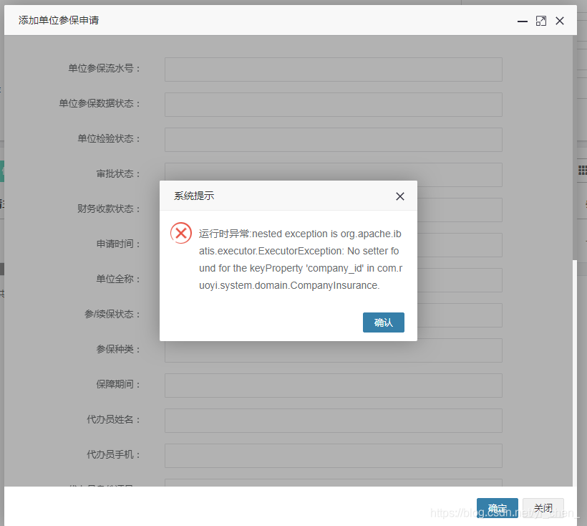Screen dimensions: 587x526
Task: Submit form with 确定 button
Action: [497, 507]
